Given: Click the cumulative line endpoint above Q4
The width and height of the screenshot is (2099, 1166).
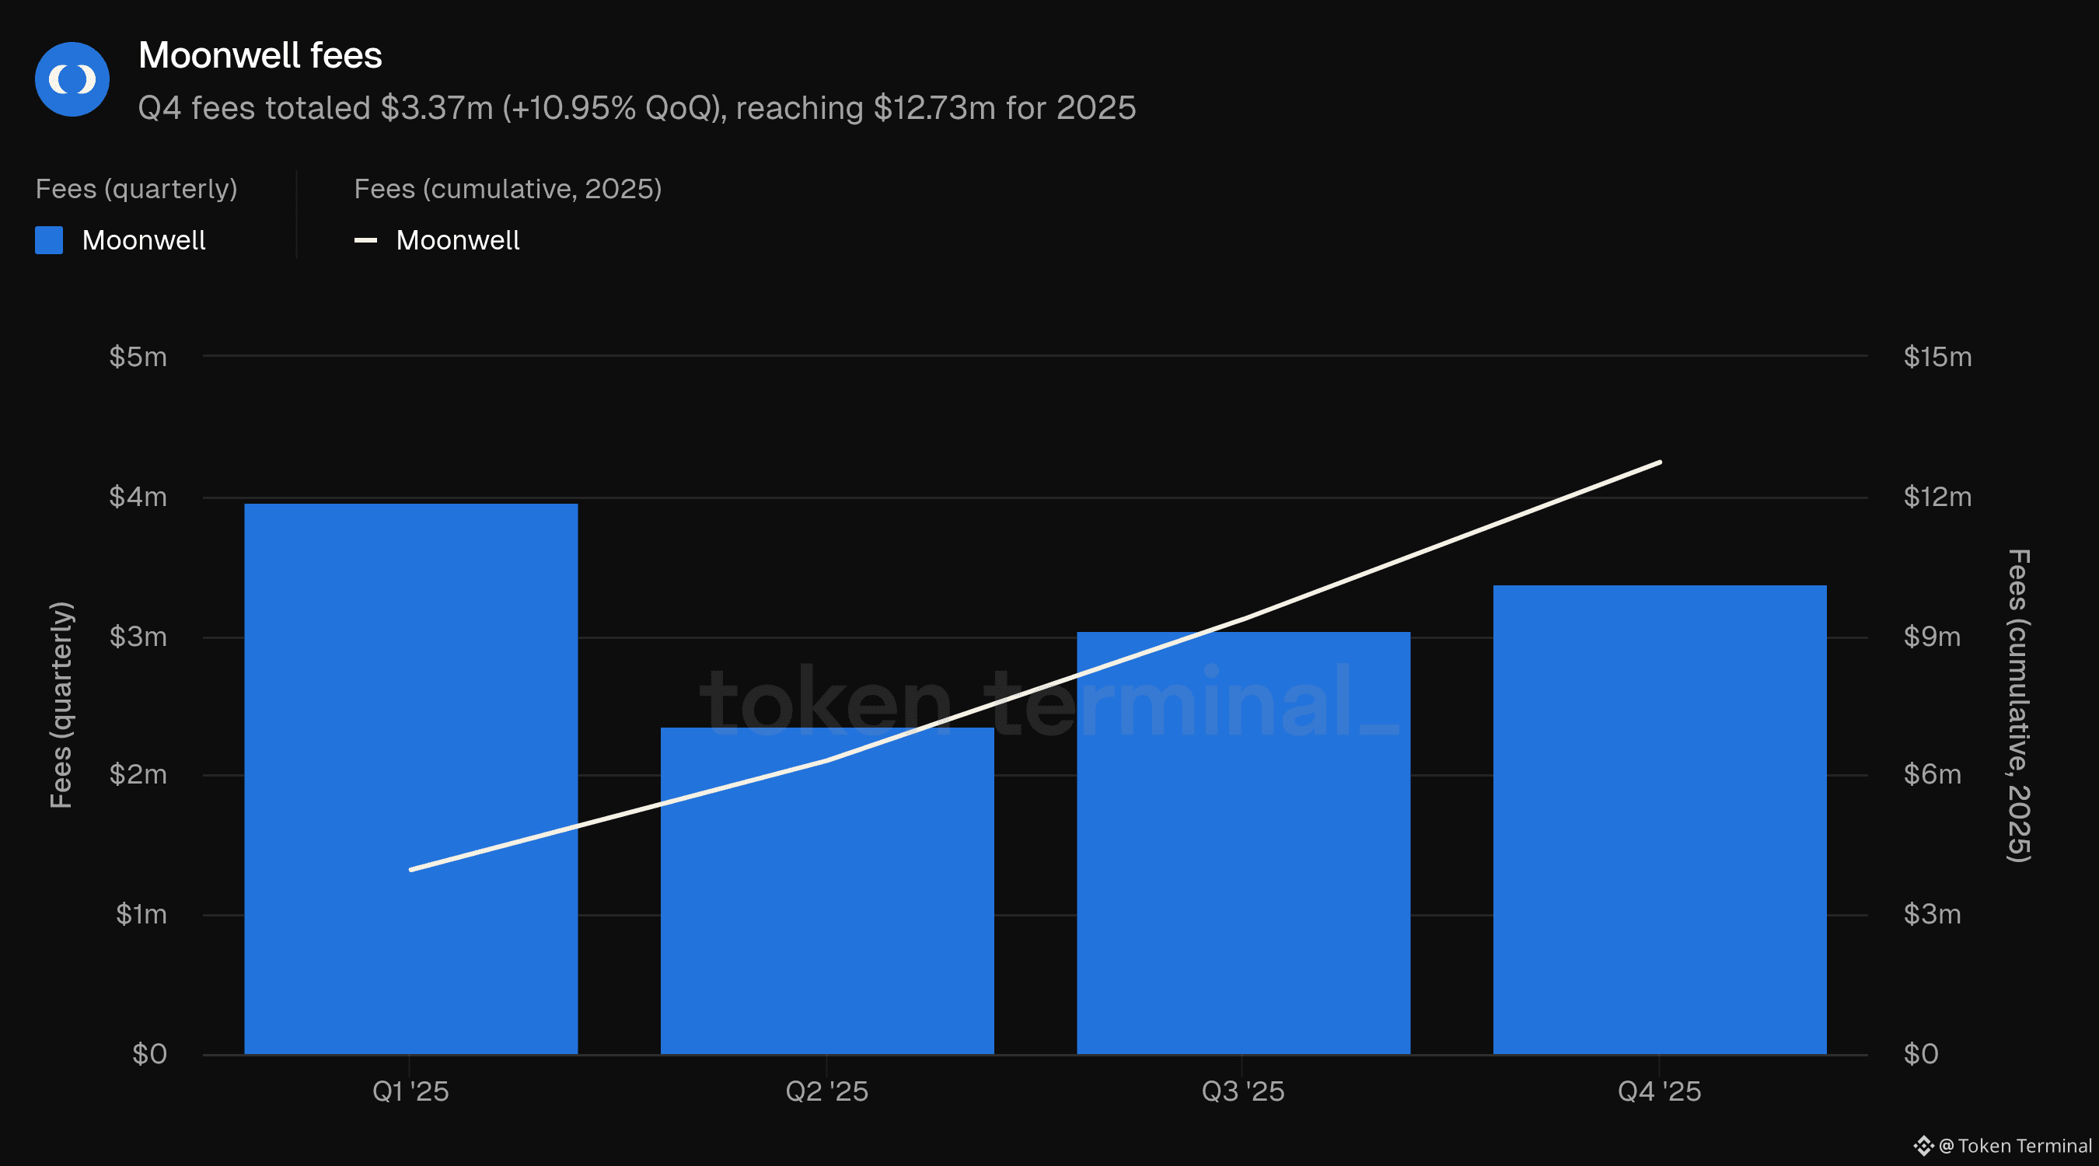Looking at the screenshot, I should (x=1659, y=463).
